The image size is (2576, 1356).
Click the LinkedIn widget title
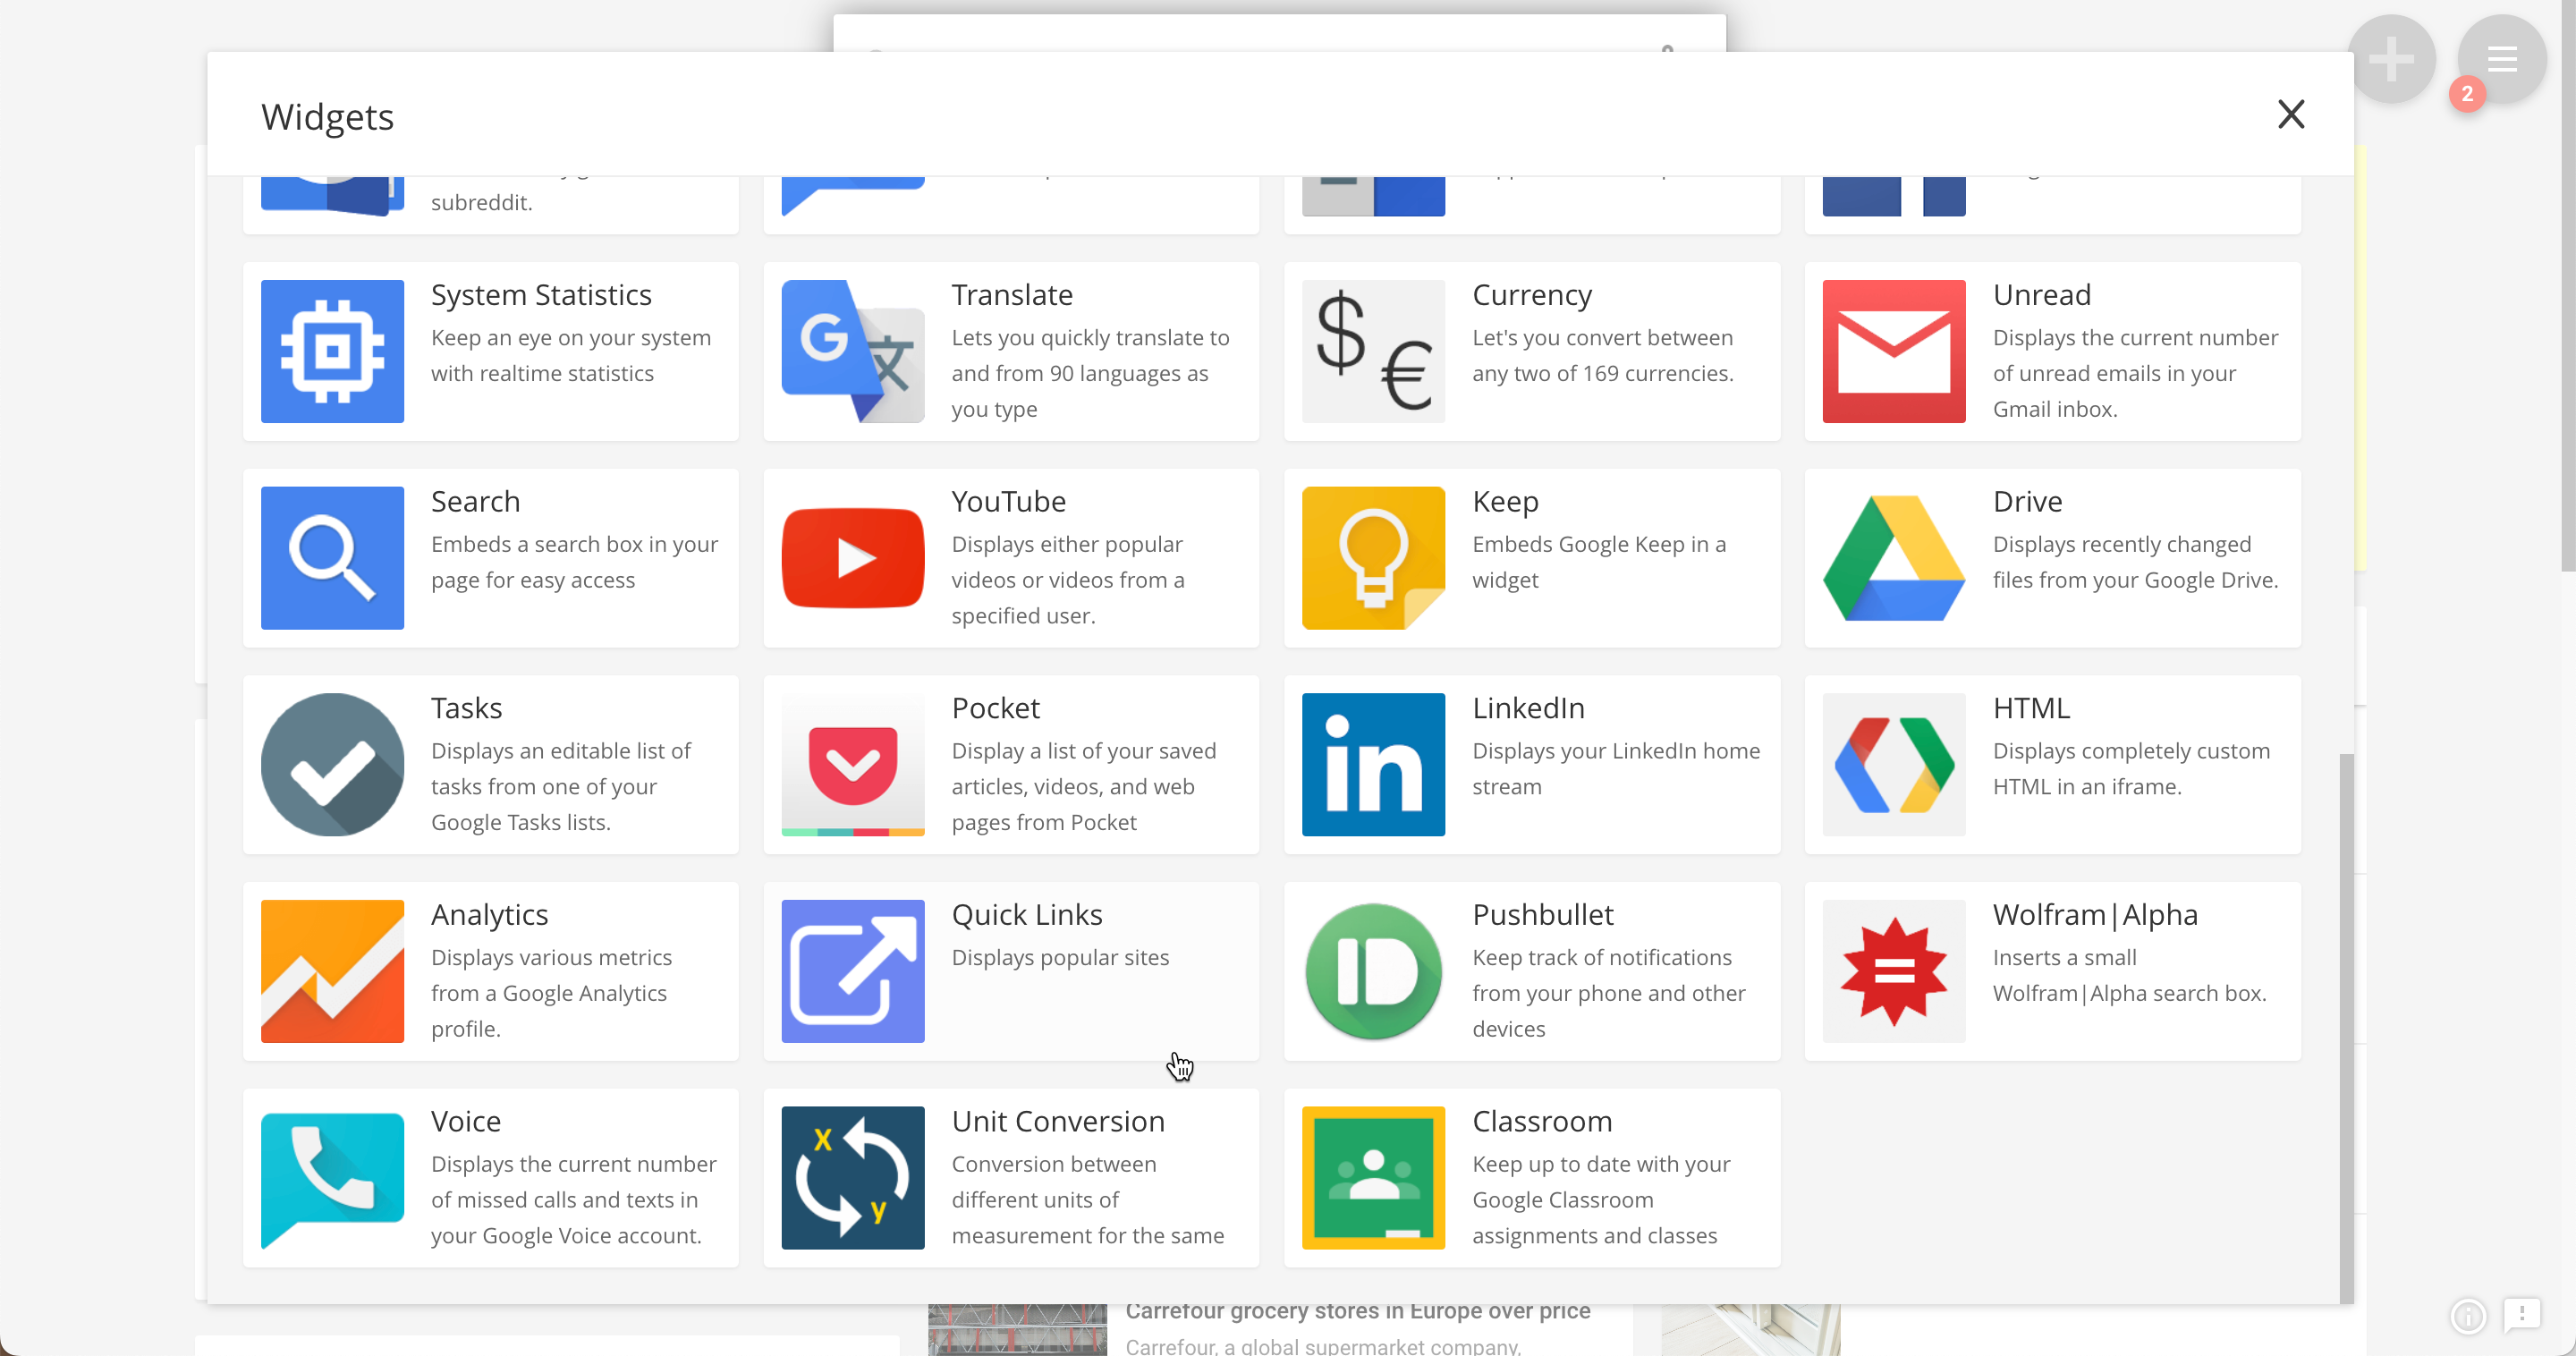(1528, 708)
